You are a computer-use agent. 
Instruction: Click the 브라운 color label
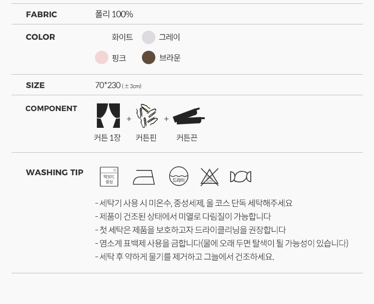click(170, 57)
